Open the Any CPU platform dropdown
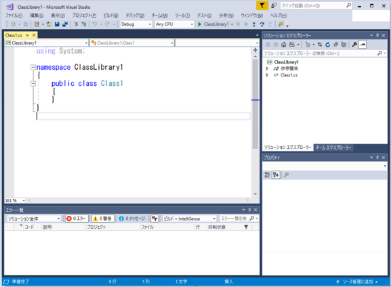The height and width of the screenshot is (287, 391). [x=174, y=24]
